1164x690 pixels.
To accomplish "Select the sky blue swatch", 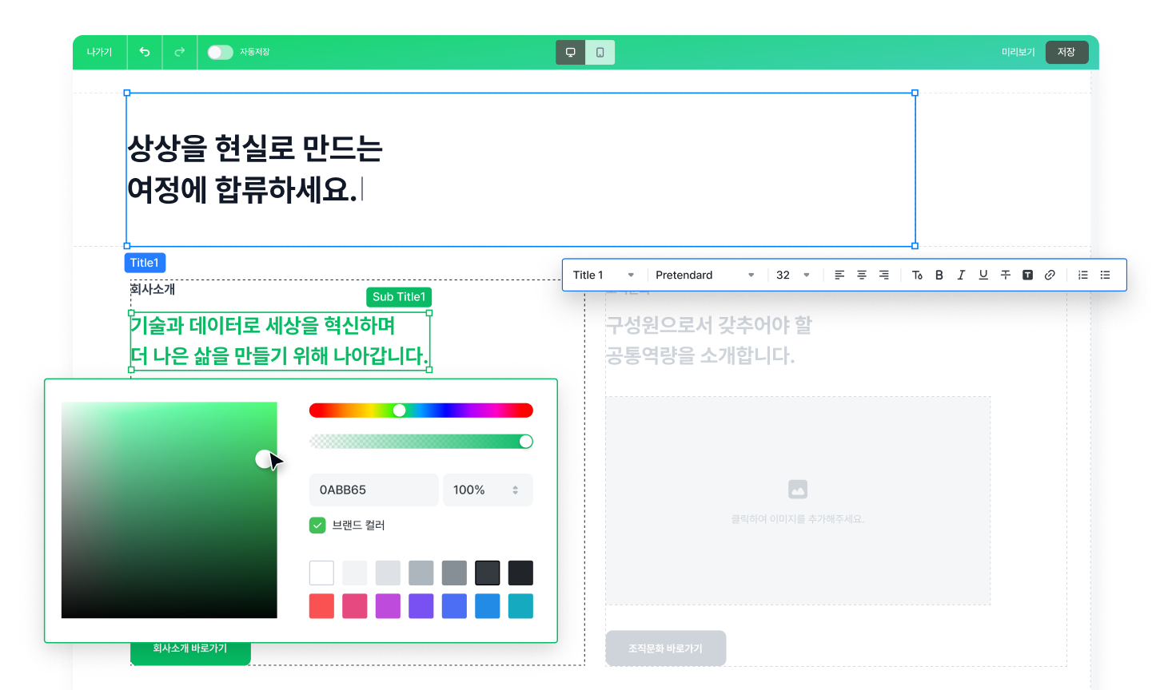I will point(488,606).
